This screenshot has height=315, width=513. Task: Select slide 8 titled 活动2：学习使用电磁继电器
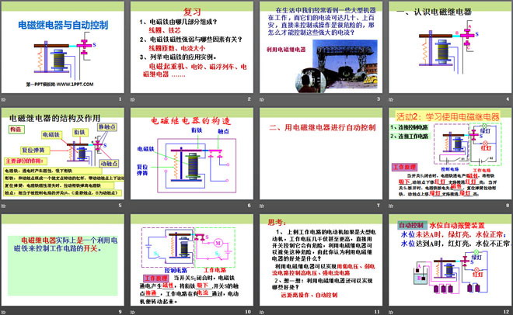(x=451, y=154)
